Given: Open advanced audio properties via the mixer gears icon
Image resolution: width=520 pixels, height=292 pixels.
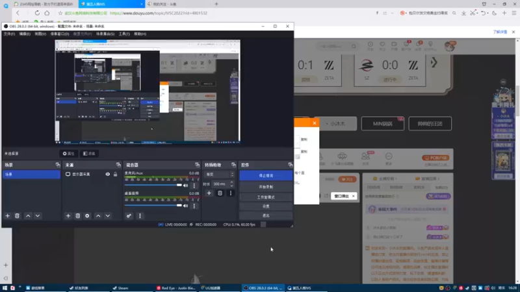Looking at the screenshot, I should pos(129,216).
